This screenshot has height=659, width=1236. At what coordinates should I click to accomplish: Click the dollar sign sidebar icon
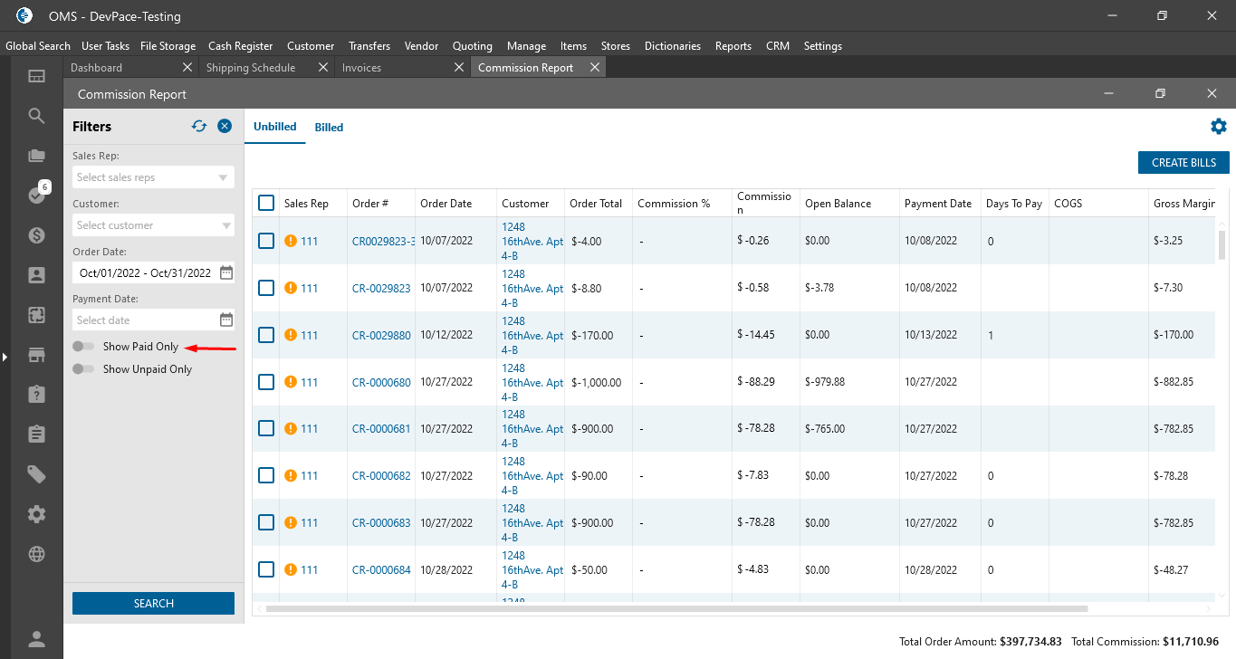point(36,235)
